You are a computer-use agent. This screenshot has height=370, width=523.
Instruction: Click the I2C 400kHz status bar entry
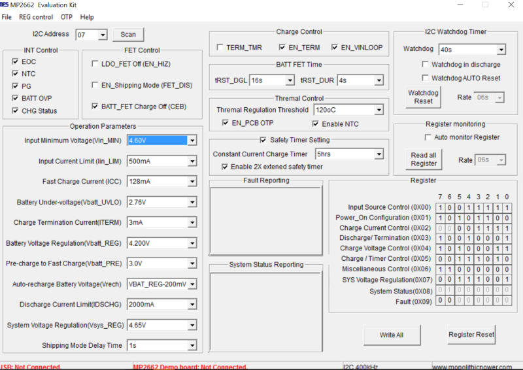pos(360,367)
